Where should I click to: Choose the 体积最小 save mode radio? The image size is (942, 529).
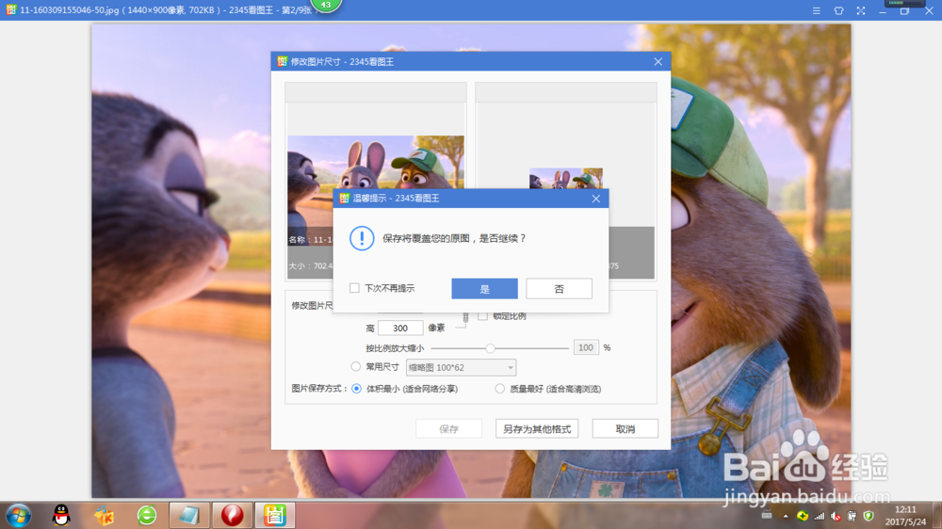click(357, 389)
